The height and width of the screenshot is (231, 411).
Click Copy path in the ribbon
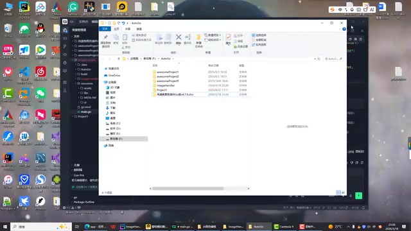coord(139,35)
